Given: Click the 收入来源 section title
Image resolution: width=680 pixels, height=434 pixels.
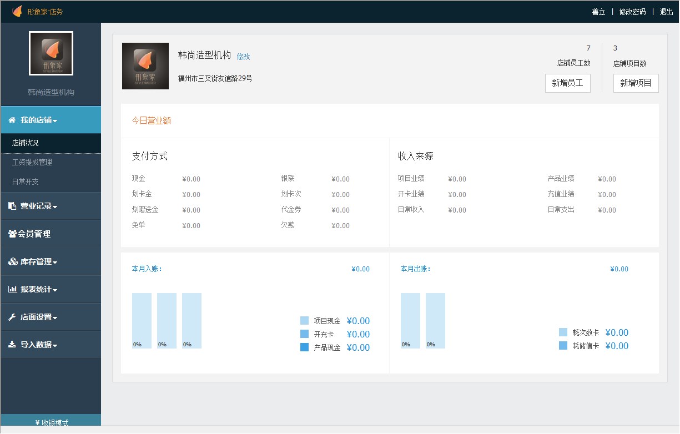Looking at the screenshot, I should [x=415, y=157].
